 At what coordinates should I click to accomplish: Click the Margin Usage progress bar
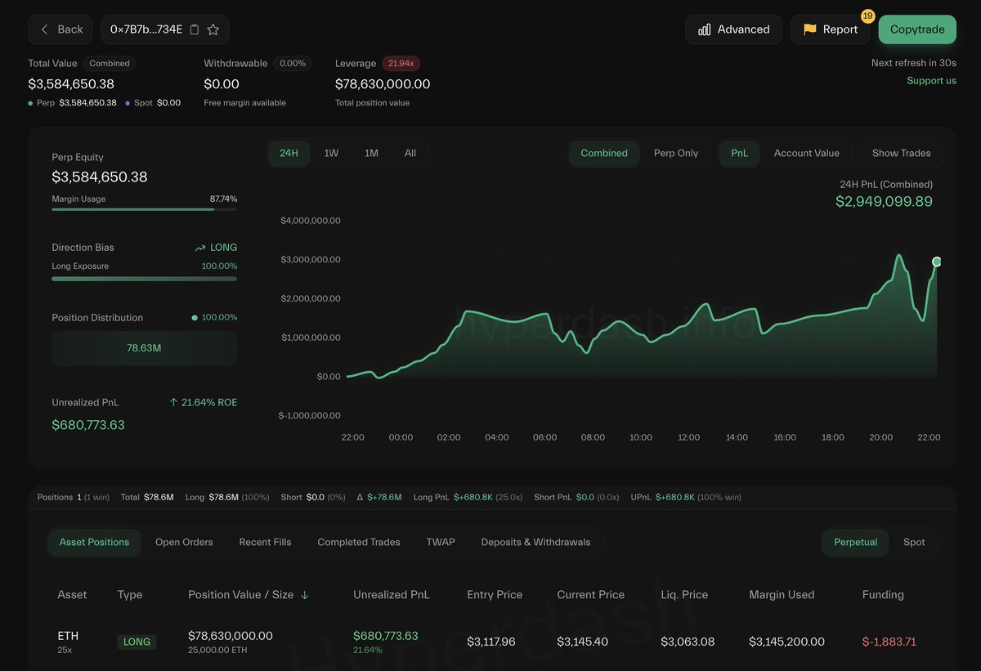(144, 209)
